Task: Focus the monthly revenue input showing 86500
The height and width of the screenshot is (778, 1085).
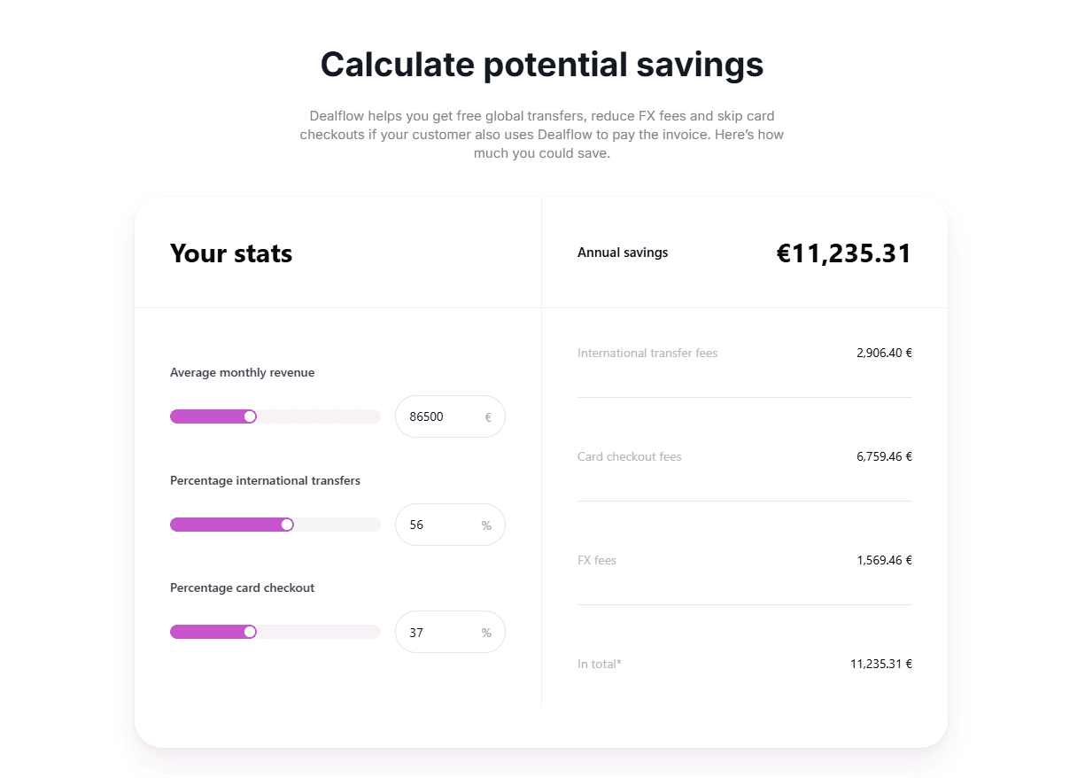Action: pyautogui.click(x=438, y=416)
